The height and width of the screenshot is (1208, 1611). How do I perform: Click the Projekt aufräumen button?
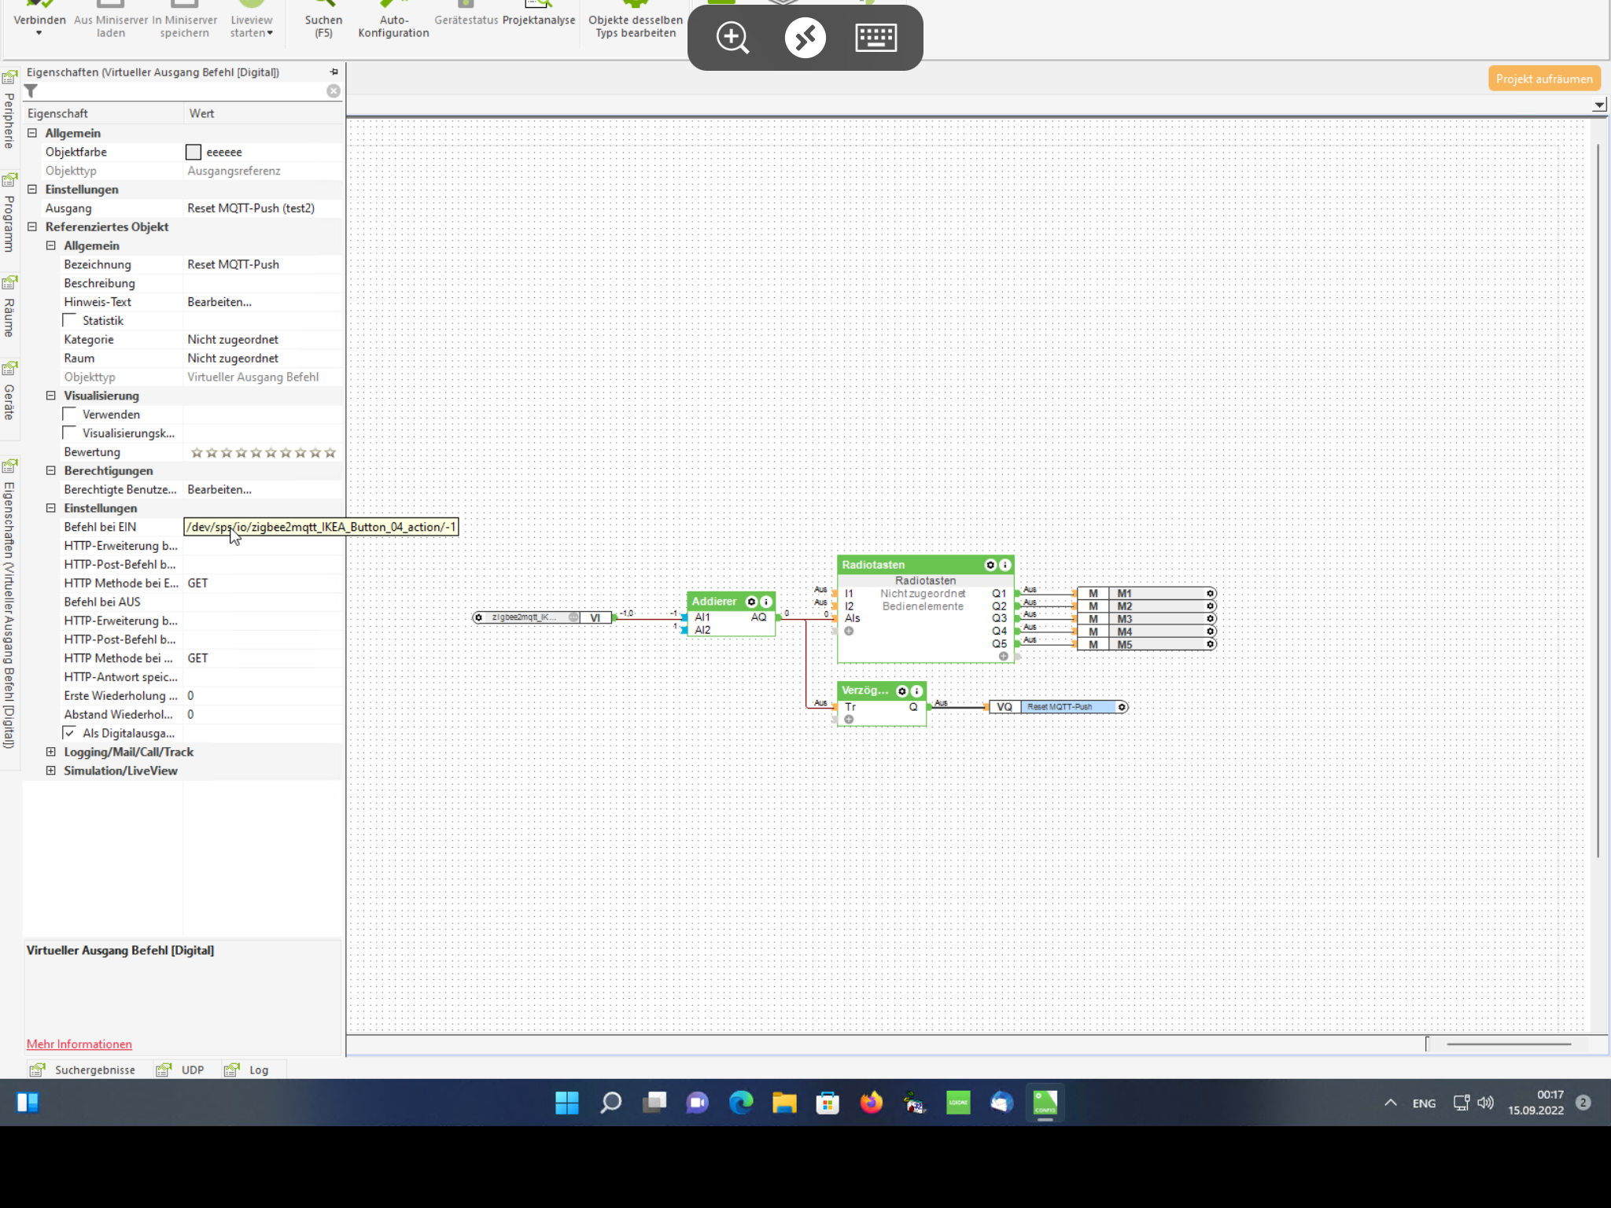[1543, 79]
